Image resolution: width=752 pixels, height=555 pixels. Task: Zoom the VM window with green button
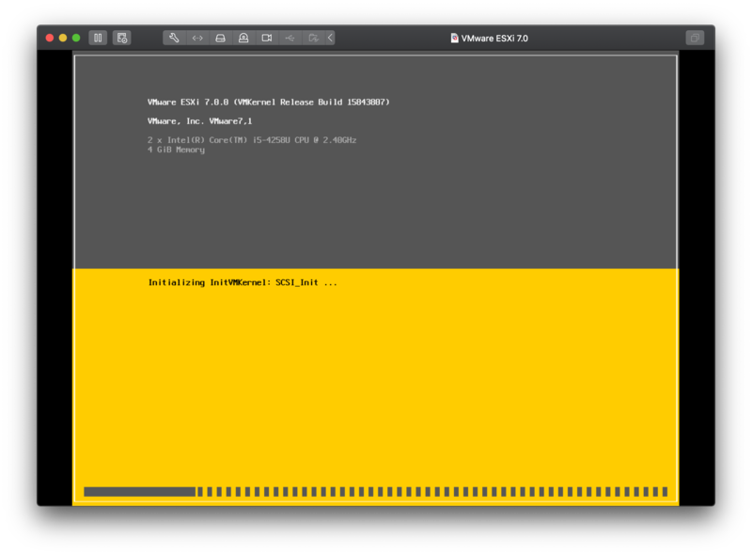click(x=76, y=38)
